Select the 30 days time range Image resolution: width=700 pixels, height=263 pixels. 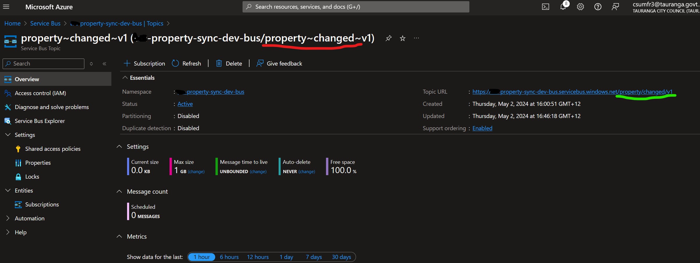click(341, 257)
